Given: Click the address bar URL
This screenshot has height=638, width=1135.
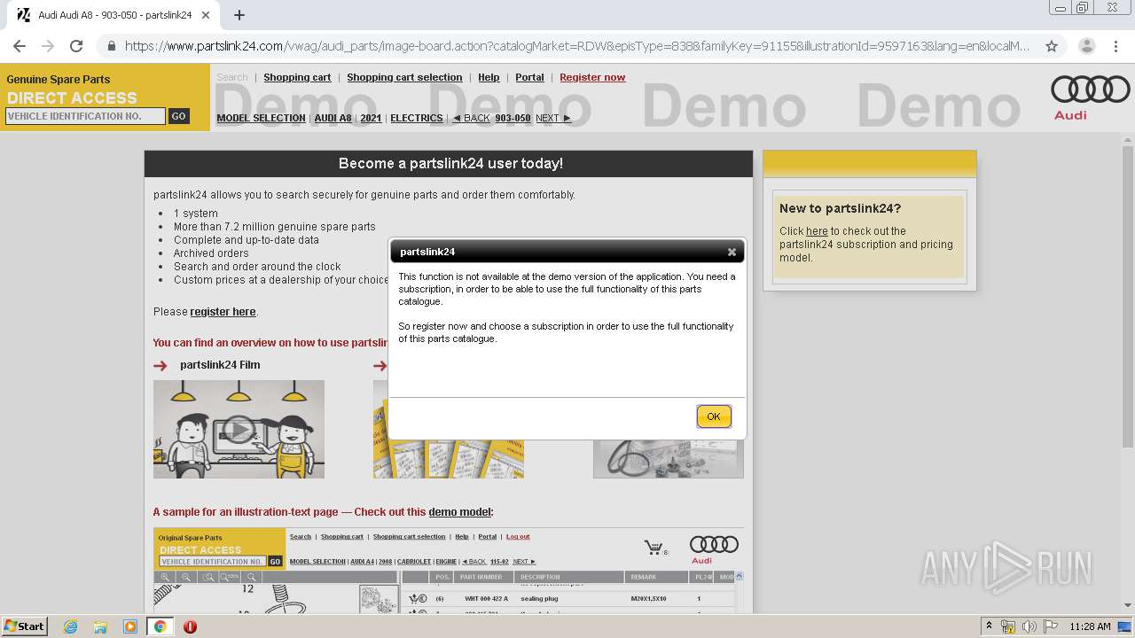Looking at the screenshot, I should tap(576, 46).
